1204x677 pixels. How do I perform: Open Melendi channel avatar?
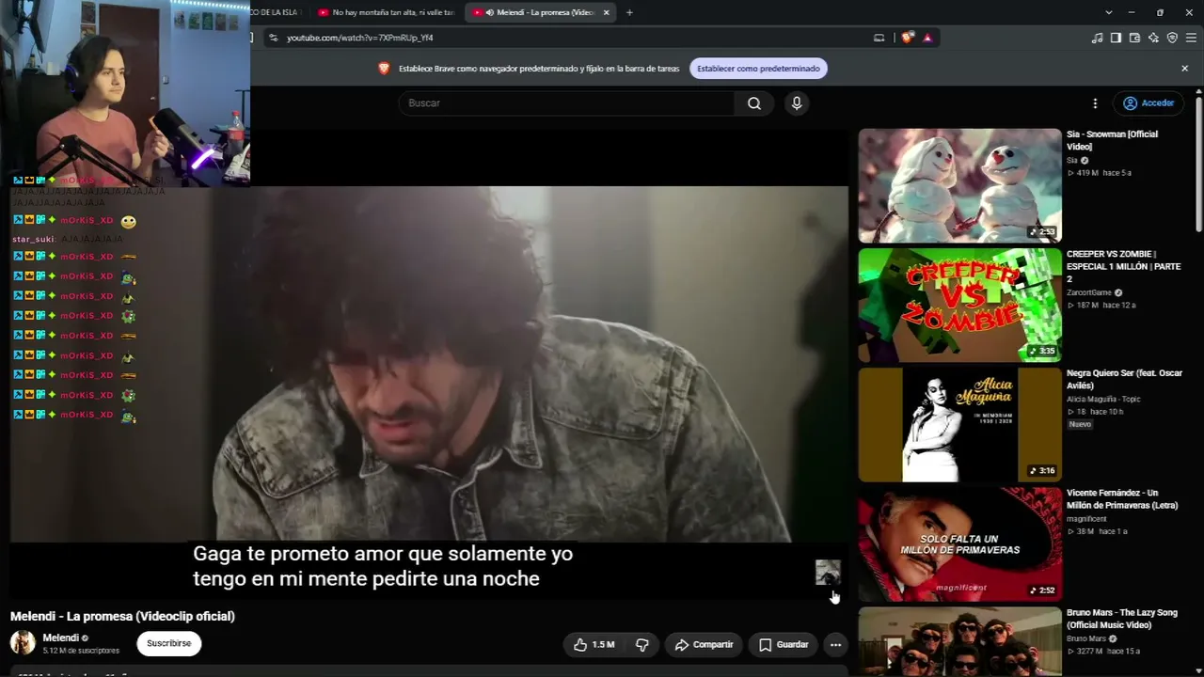(23, 643)
